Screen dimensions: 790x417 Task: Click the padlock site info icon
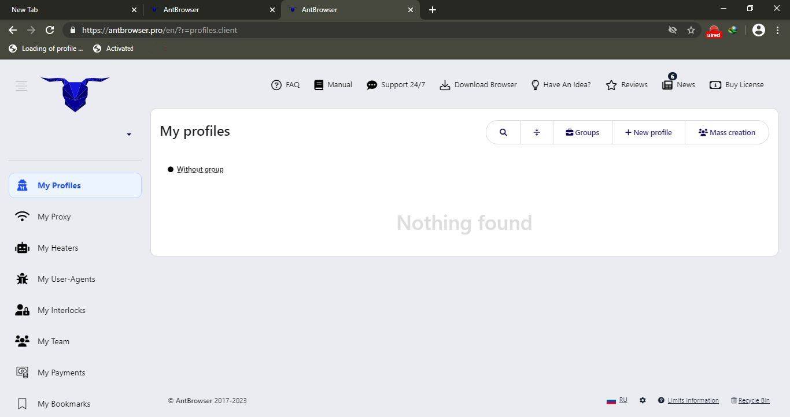72,30
